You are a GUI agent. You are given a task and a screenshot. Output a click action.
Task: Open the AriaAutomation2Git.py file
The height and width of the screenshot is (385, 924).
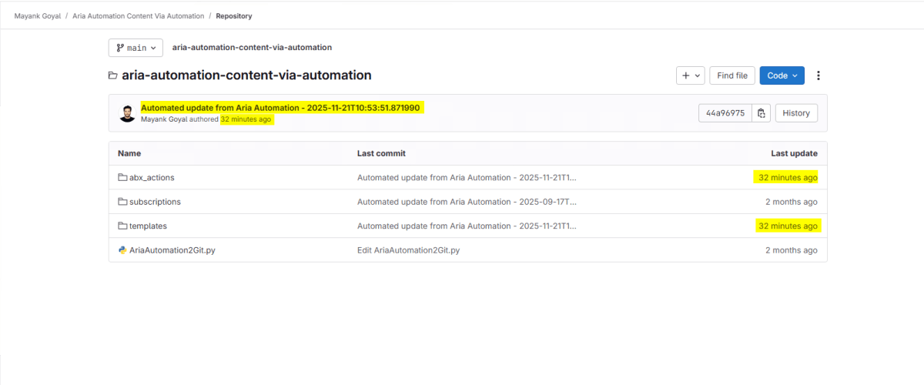tap(172, 250)
